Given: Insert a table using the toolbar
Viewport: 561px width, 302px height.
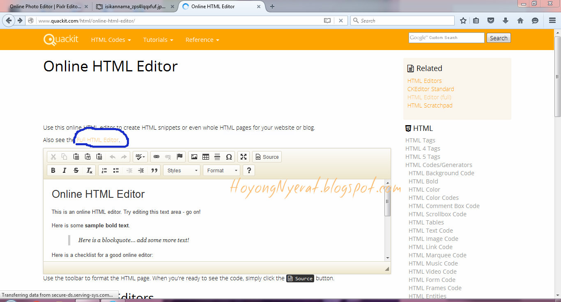Looking at the screenshot, I should click(206, 156).
